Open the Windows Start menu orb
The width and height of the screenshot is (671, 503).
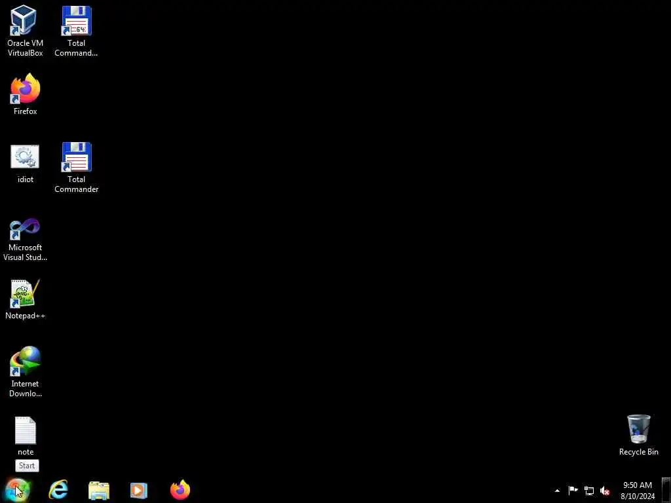pyautogui.click(x=17, y=490)
